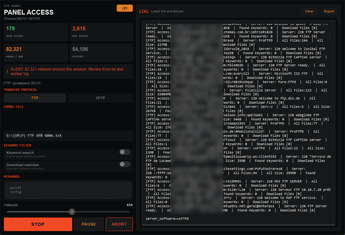Click the 54,106 Skipped card
Image resolution: width=345 pixels, height=235 pixels.
click(101, 53)
